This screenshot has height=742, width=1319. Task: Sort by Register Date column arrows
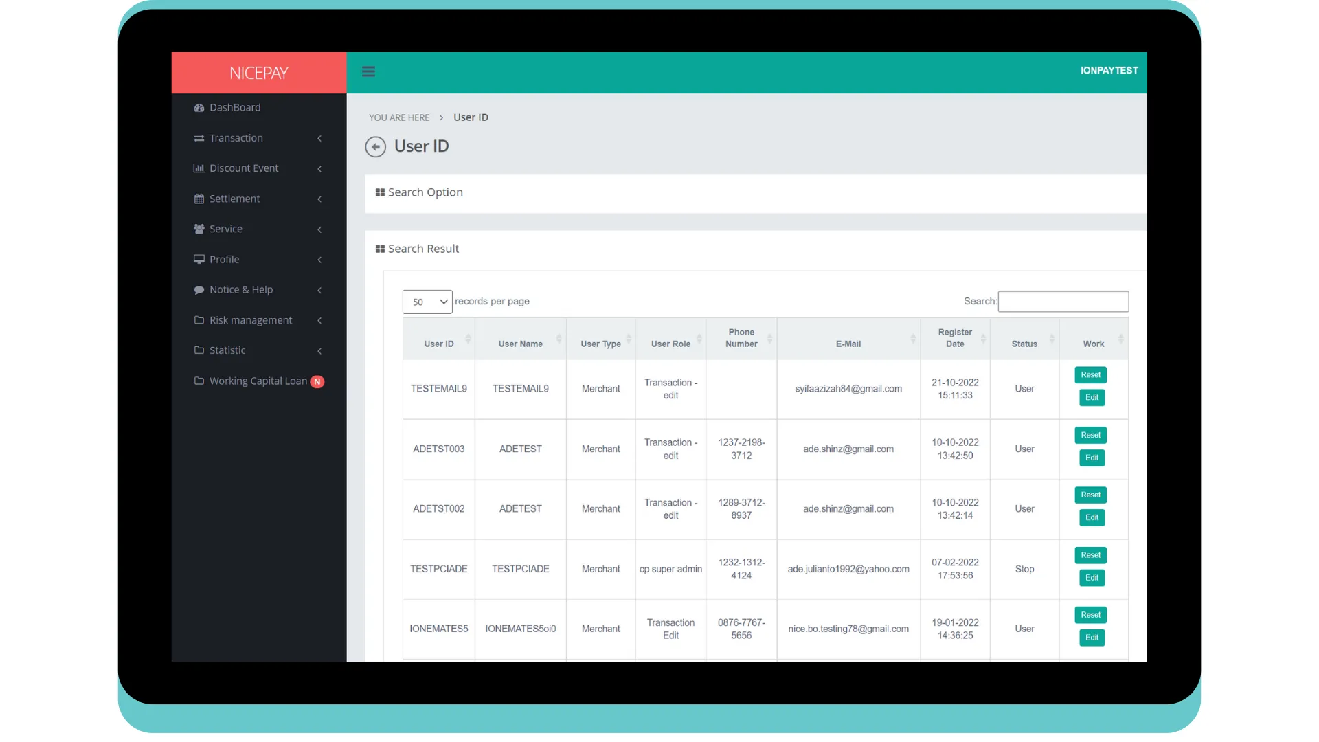point(984,339)
